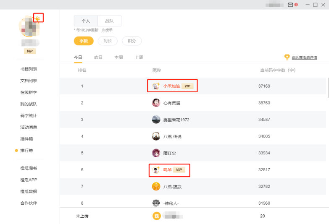
Task: Switch to the 战队 leaderboard tab
Action: [109, 21]
